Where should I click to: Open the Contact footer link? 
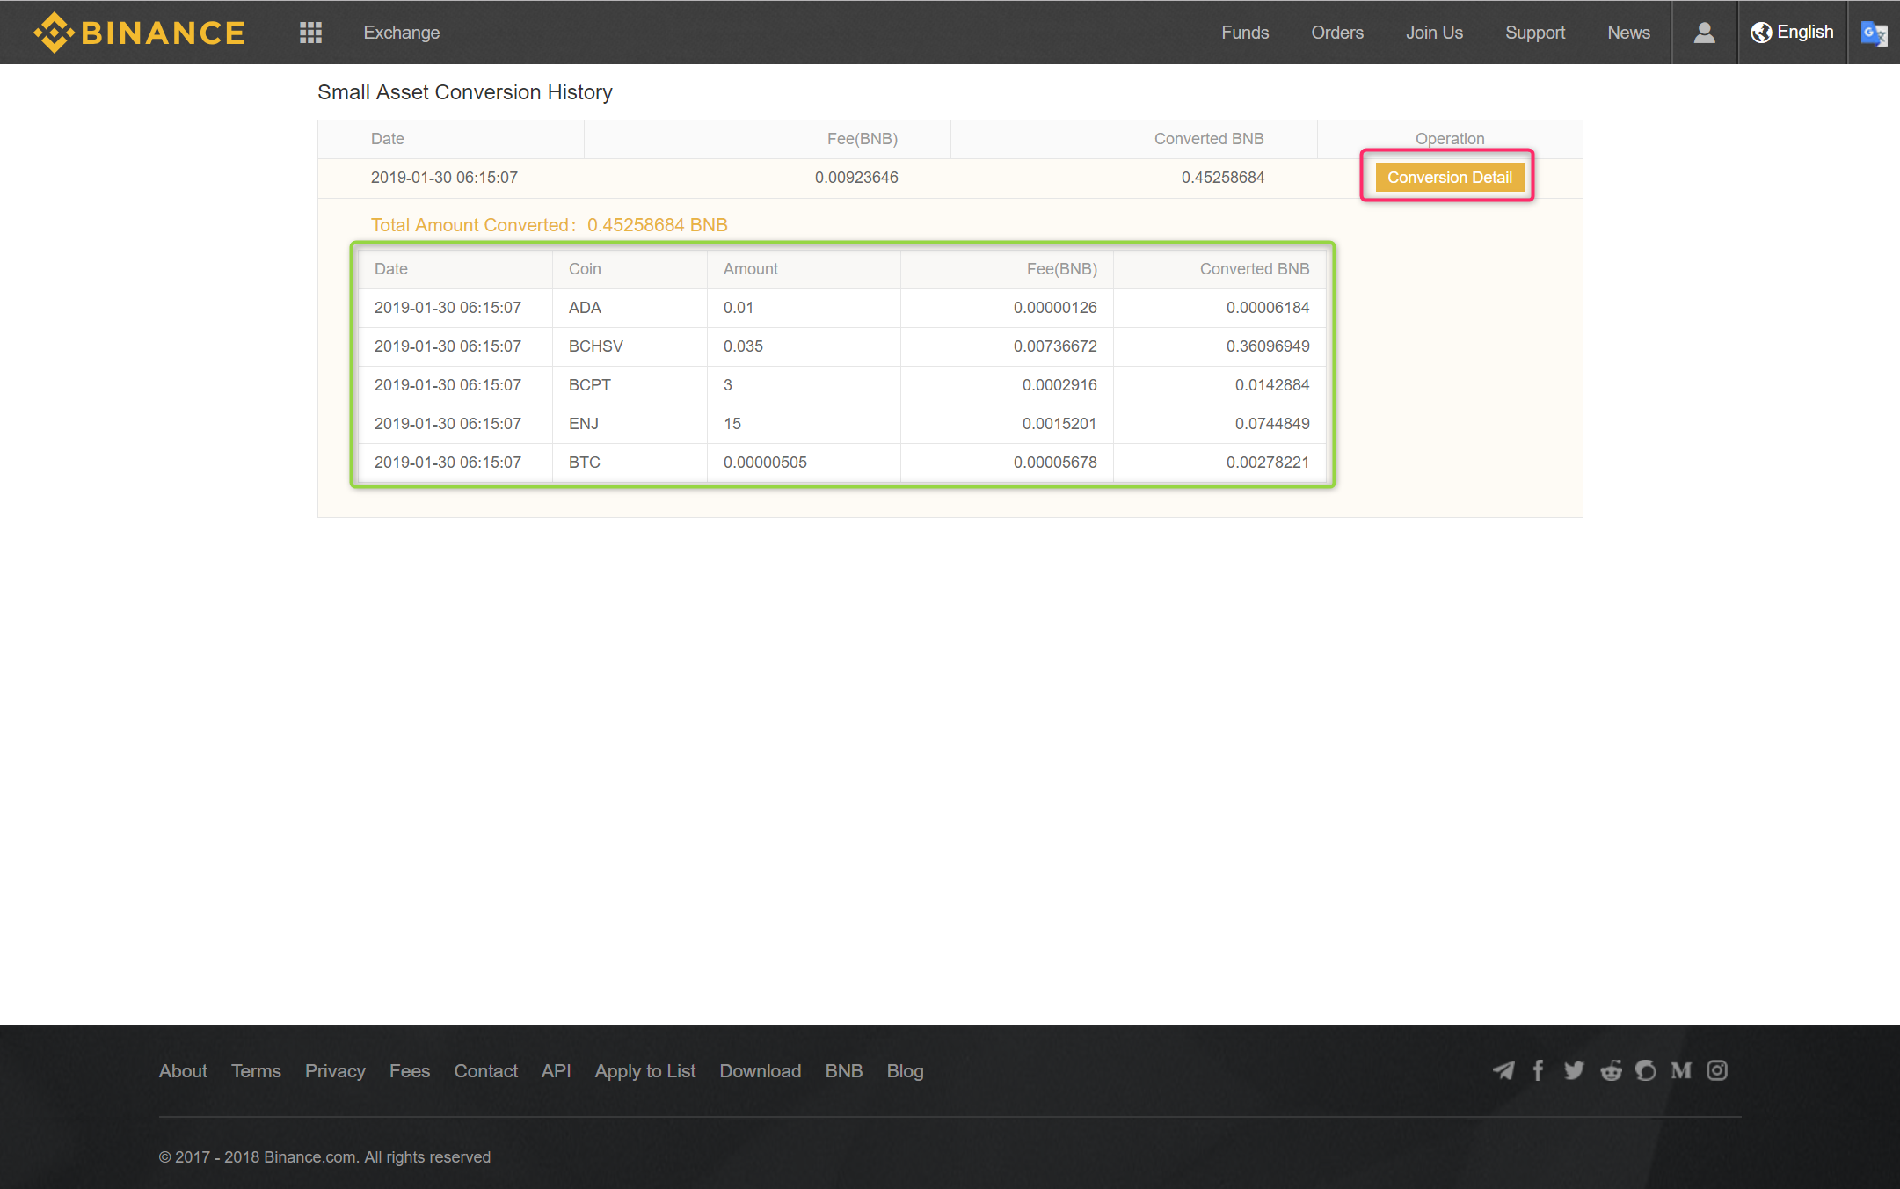tap(485, 1071)
